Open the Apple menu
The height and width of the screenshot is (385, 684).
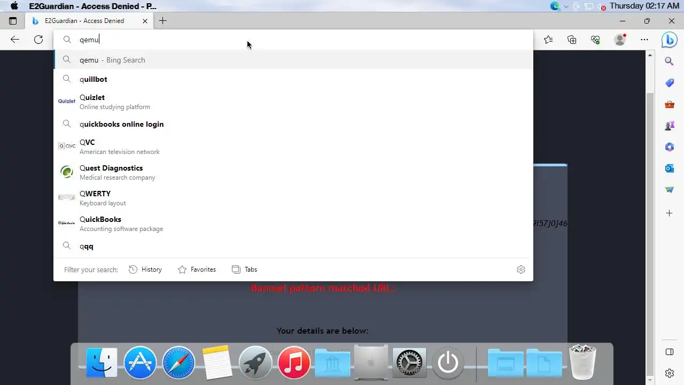click(14, 6)
